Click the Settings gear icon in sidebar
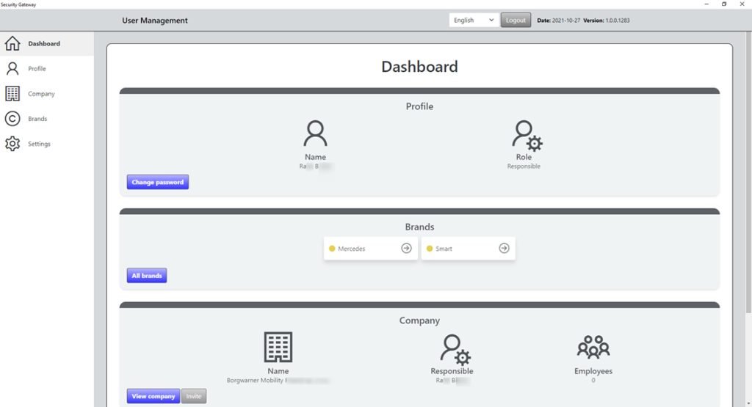The image size is (752, 407). tap(12, 144)
